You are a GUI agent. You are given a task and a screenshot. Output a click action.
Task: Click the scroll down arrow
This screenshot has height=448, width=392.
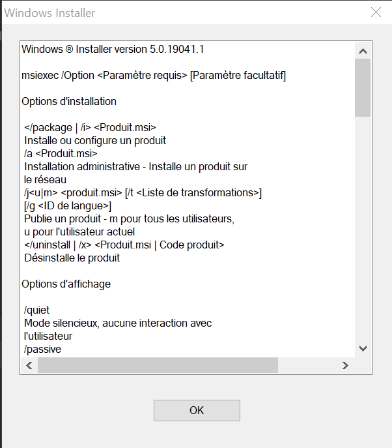pyautogui.click(x=363, y=348)
